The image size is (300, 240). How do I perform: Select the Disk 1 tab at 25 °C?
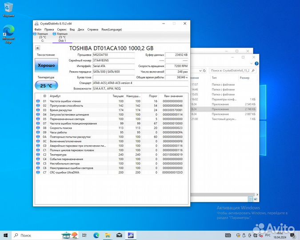click(62, 37)
